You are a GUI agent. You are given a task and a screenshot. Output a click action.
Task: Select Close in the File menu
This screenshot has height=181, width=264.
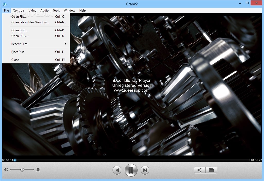click(x=40, y=60)
